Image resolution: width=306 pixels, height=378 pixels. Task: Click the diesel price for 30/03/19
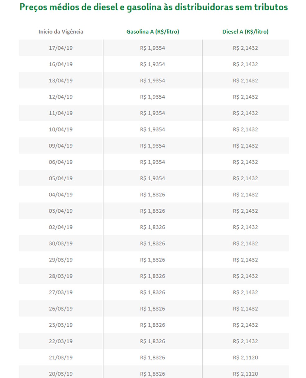(245, 243)
